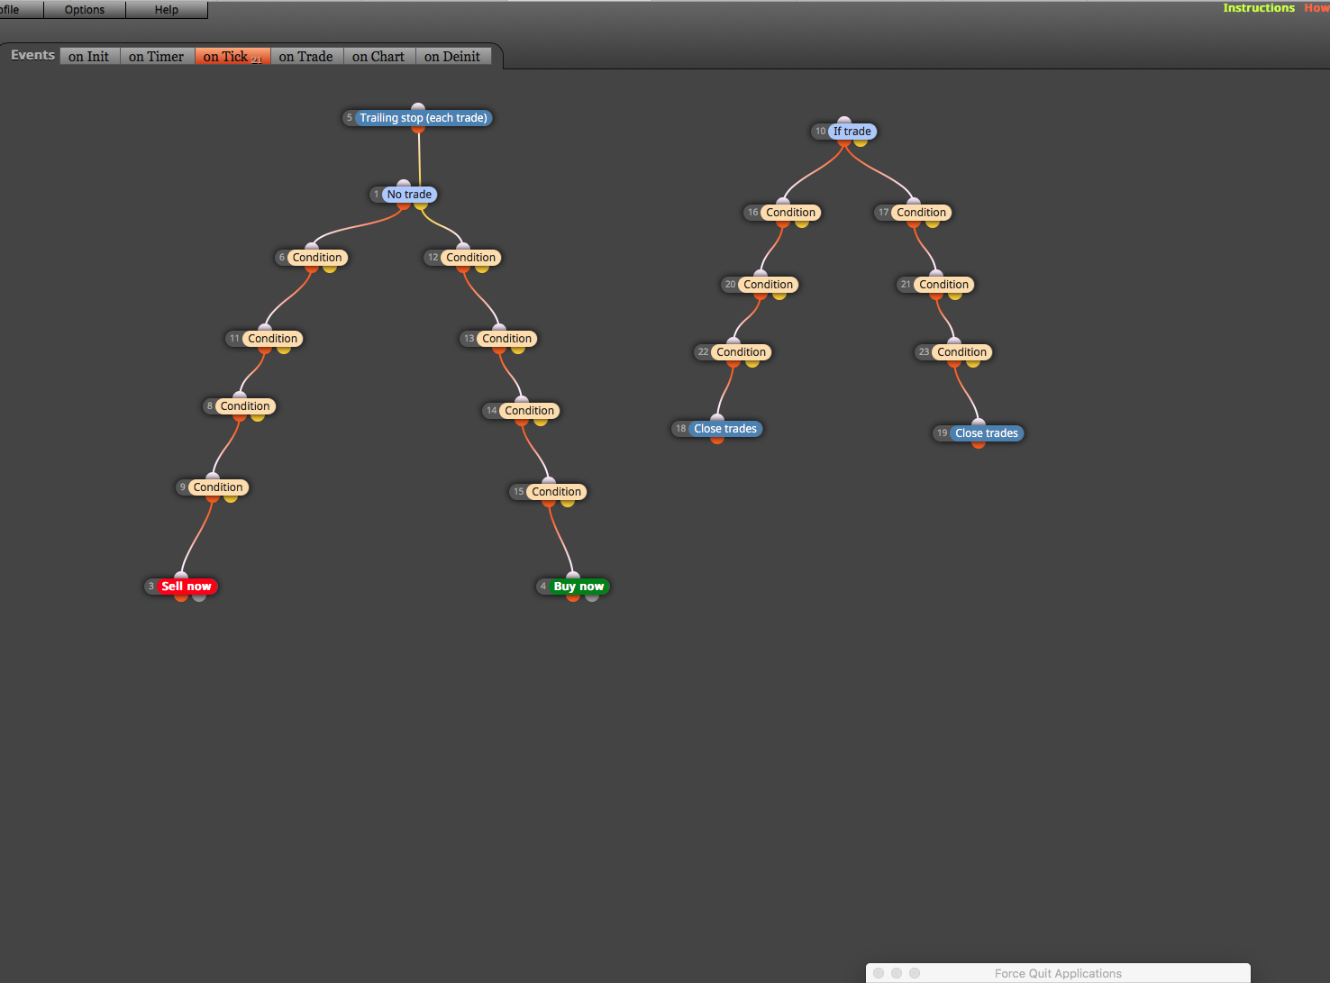Select the on Tick tab

[232, 56]
